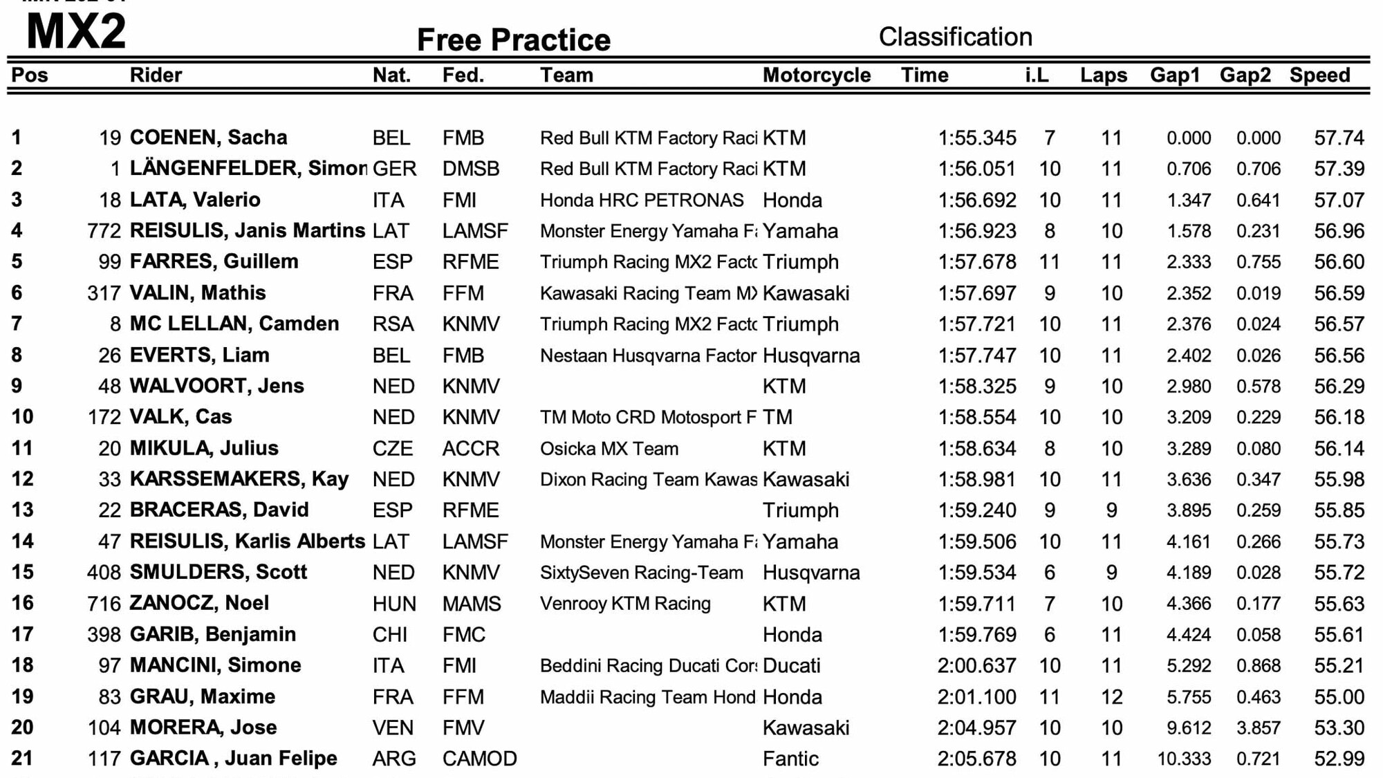
Task: Click the Laps column header
Action: coord(1103,75)
